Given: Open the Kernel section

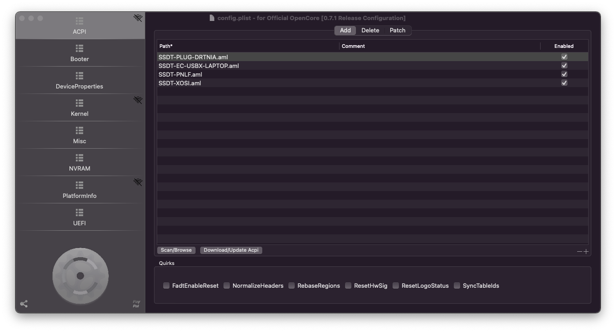Looking at the screenshot, I should (x=80, y=108).
